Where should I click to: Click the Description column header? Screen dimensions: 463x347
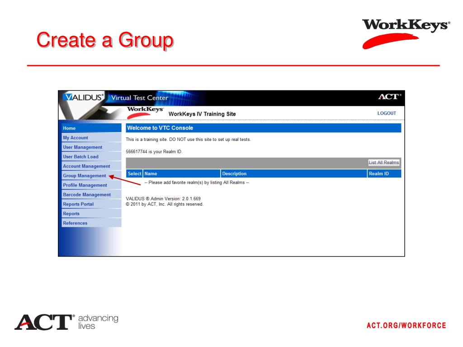coord(294,173)
